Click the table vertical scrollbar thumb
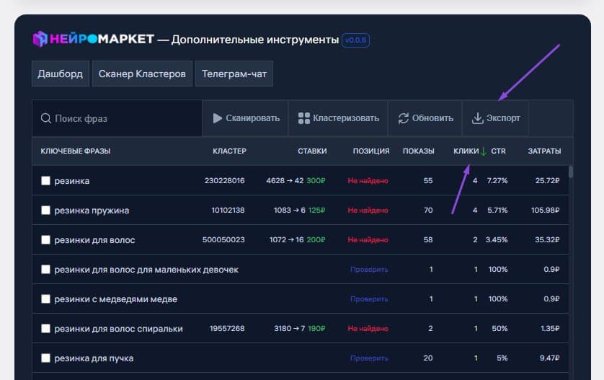The image size is (604, 380). [571, 172]
